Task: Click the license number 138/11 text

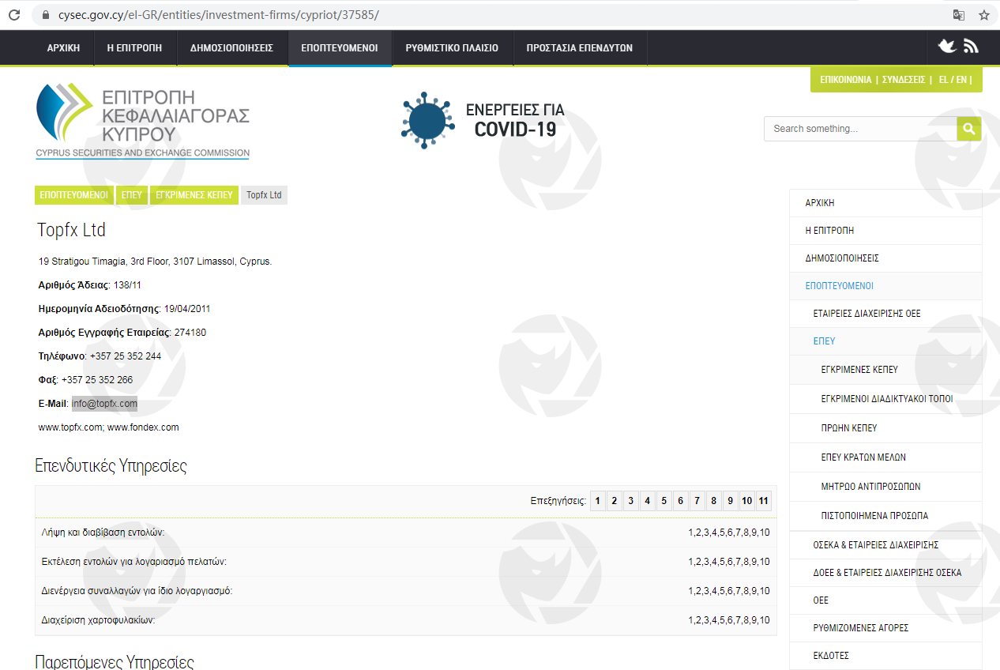Action: point(126,285)
